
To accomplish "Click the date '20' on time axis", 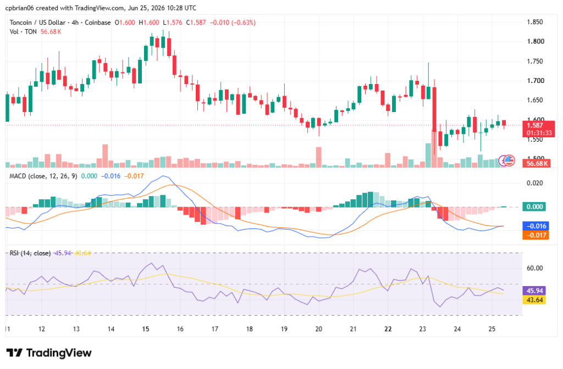I will tap(318, 329).
